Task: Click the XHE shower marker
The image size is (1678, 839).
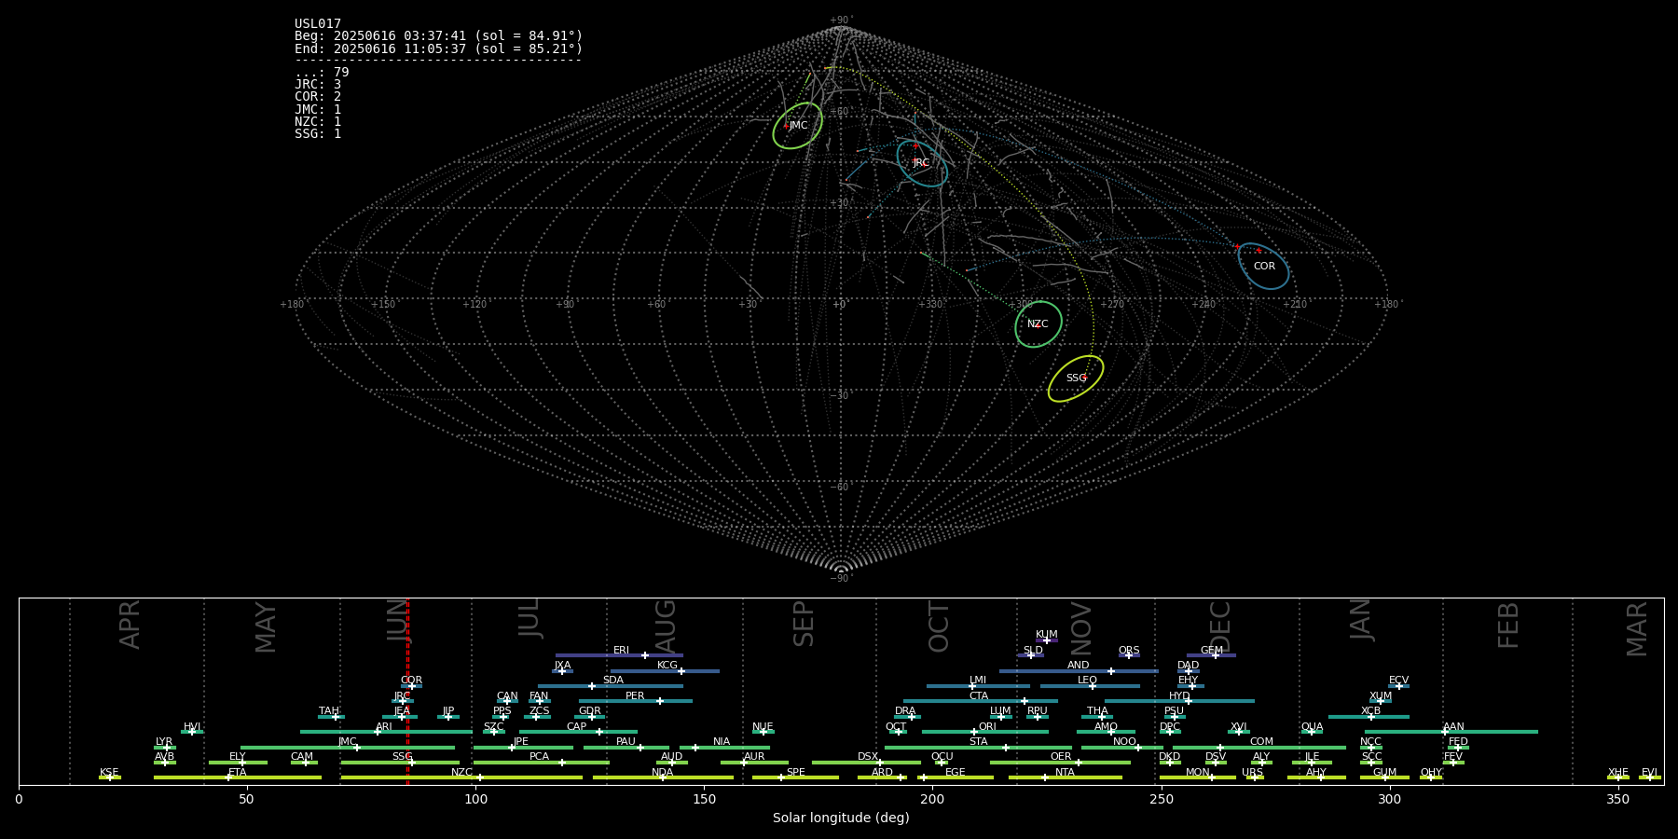Action: click(1618, 777)
